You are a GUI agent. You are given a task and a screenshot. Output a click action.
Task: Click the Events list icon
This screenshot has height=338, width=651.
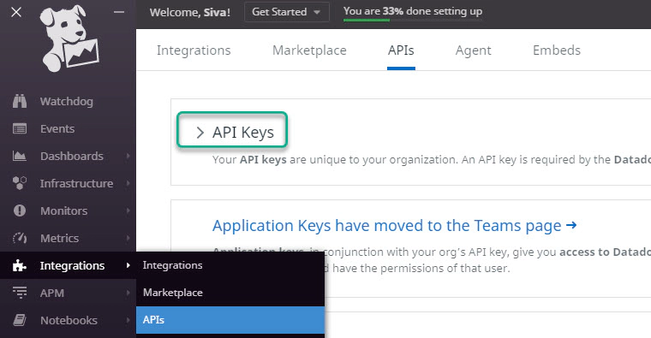[x=20, y=129]
